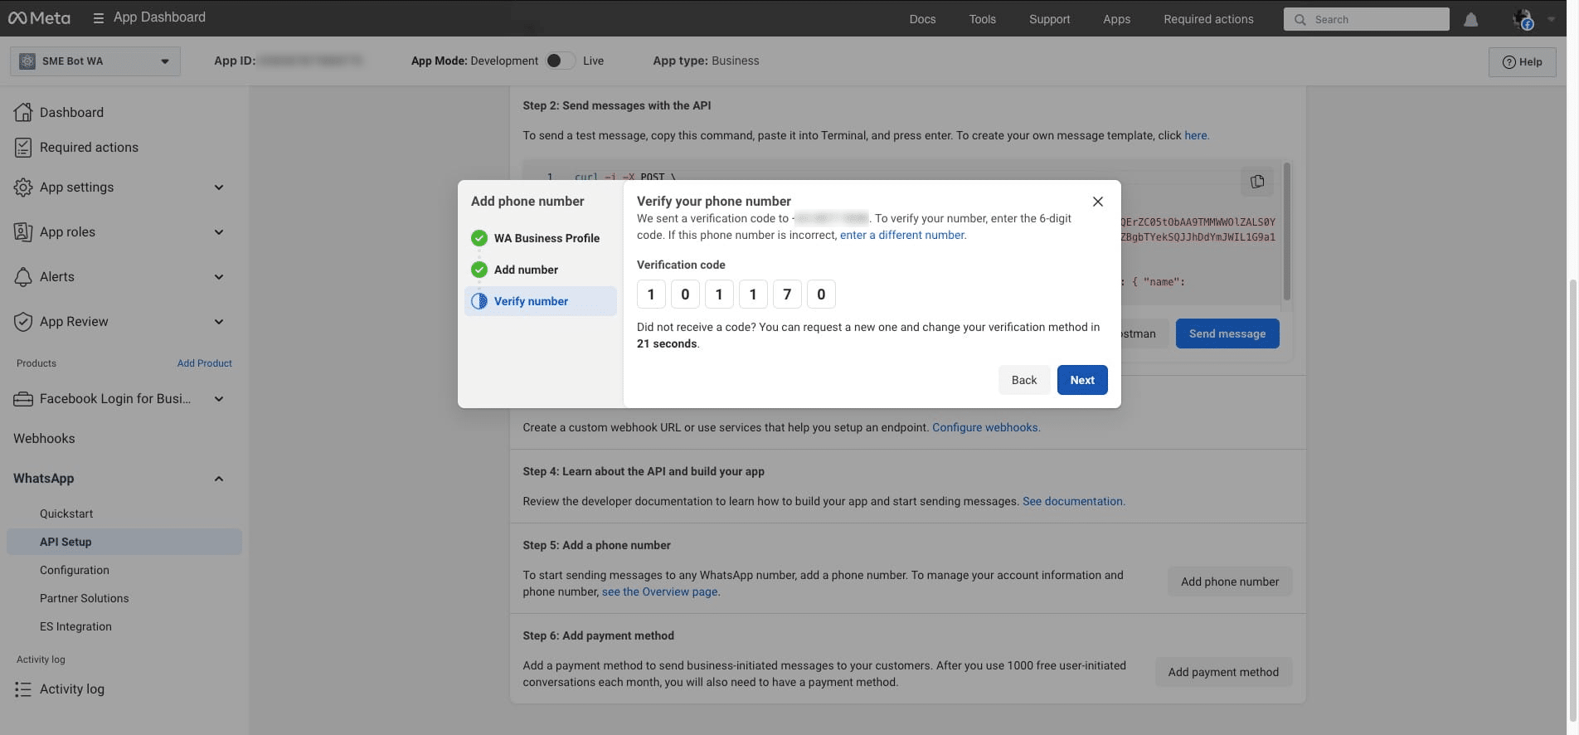The width and height of the screenshot is (1579, 735).
Task: Expand the App settings section
Action: (219, 187)
